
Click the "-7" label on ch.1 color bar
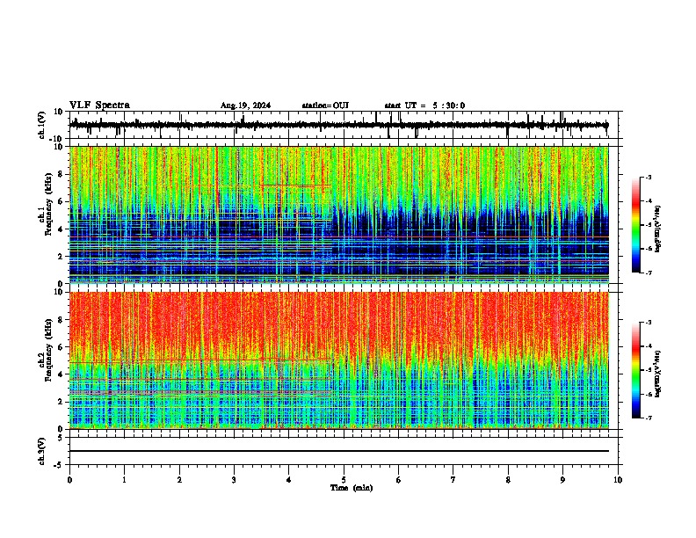[649, 273]
